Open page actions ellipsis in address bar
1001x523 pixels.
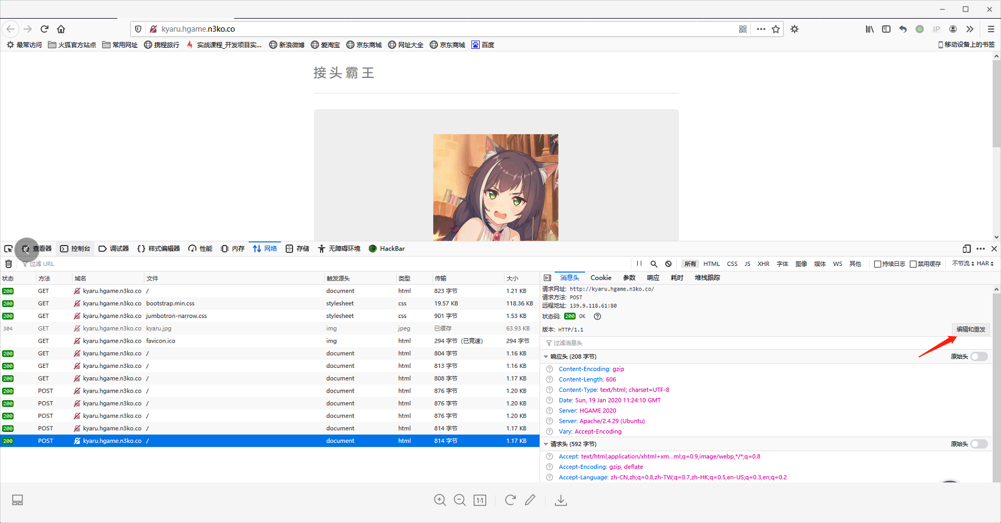(761, 29)
